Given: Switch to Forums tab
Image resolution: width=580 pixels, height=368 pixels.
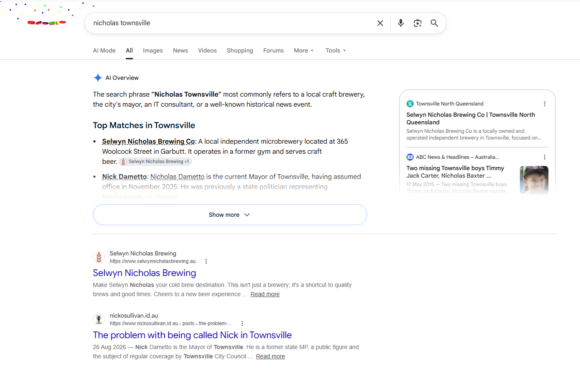Looking at the screenshot, I should pyautogui.click(x=273, y=50).
